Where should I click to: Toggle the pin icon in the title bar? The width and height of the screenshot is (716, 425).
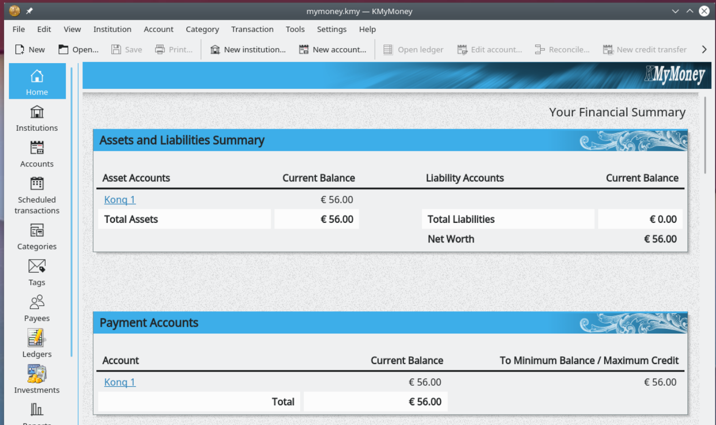click(30, 10)
